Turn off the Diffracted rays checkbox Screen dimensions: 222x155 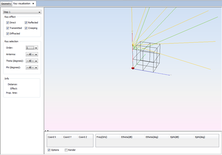(x=8, y=33)
